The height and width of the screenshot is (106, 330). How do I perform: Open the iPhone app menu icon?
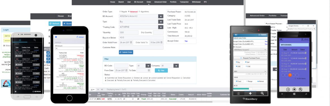click(56, 37)
